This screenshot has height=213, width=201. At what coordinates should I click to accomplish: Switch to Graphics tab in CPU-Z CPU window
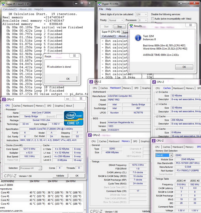(x=59, y=106)
